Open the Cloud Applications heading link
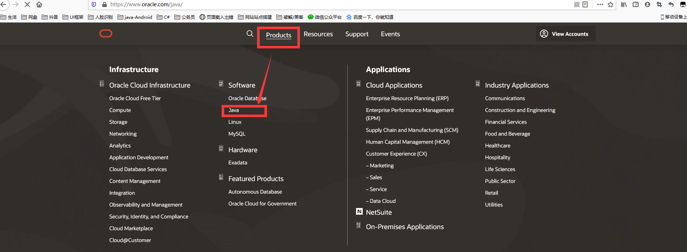The width and height of the screenshot is (687, 252). pyautogui.click(x=394, y=85)
